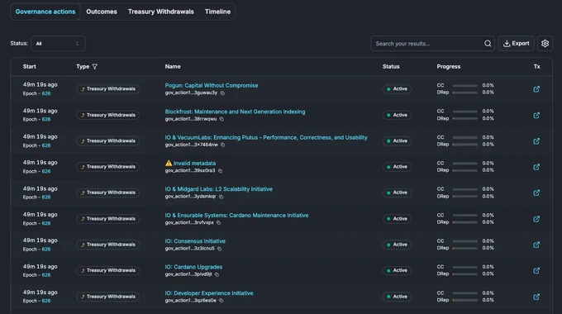This screenshot has width=562, height=314.
Task: Click the warning icon beside Invalid metadata
Action: [169, 163]
